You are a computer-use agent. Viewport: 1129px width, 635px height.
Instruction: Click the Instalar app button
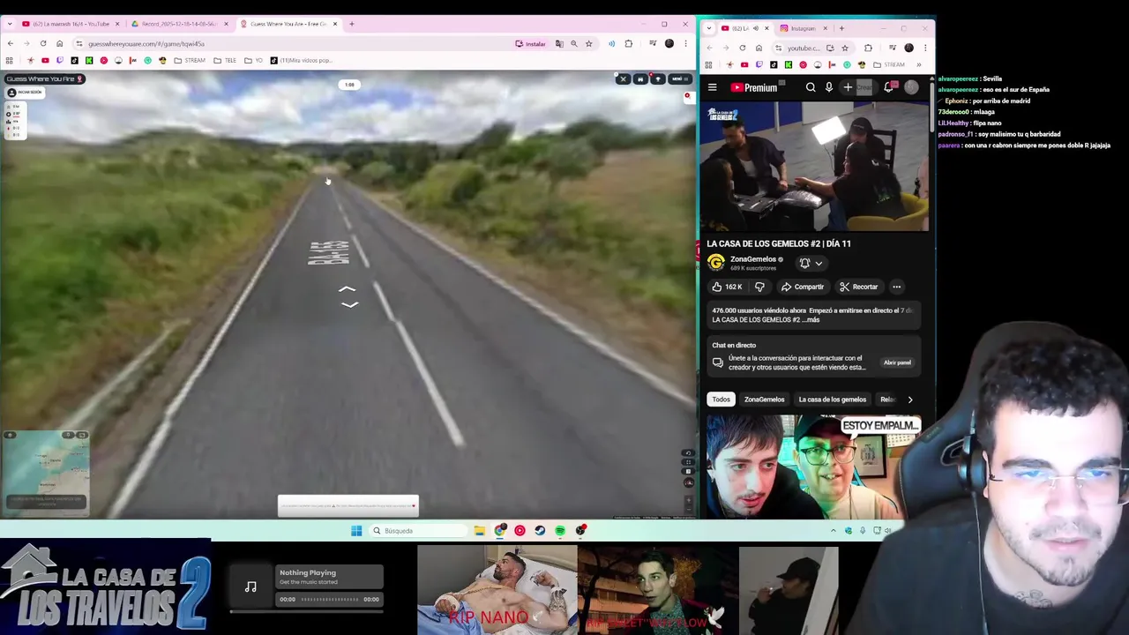coord(531,43)
